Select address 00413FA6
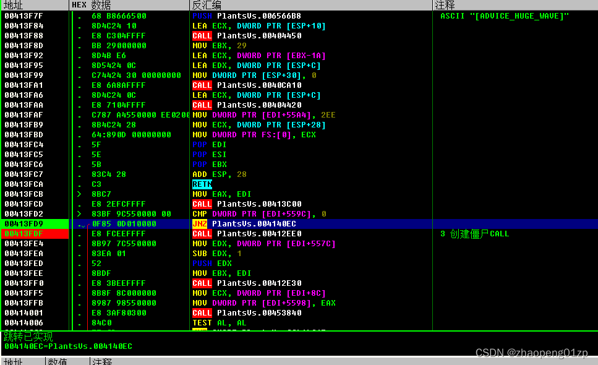This screenshot has height=365, width=598. (23, 95)
